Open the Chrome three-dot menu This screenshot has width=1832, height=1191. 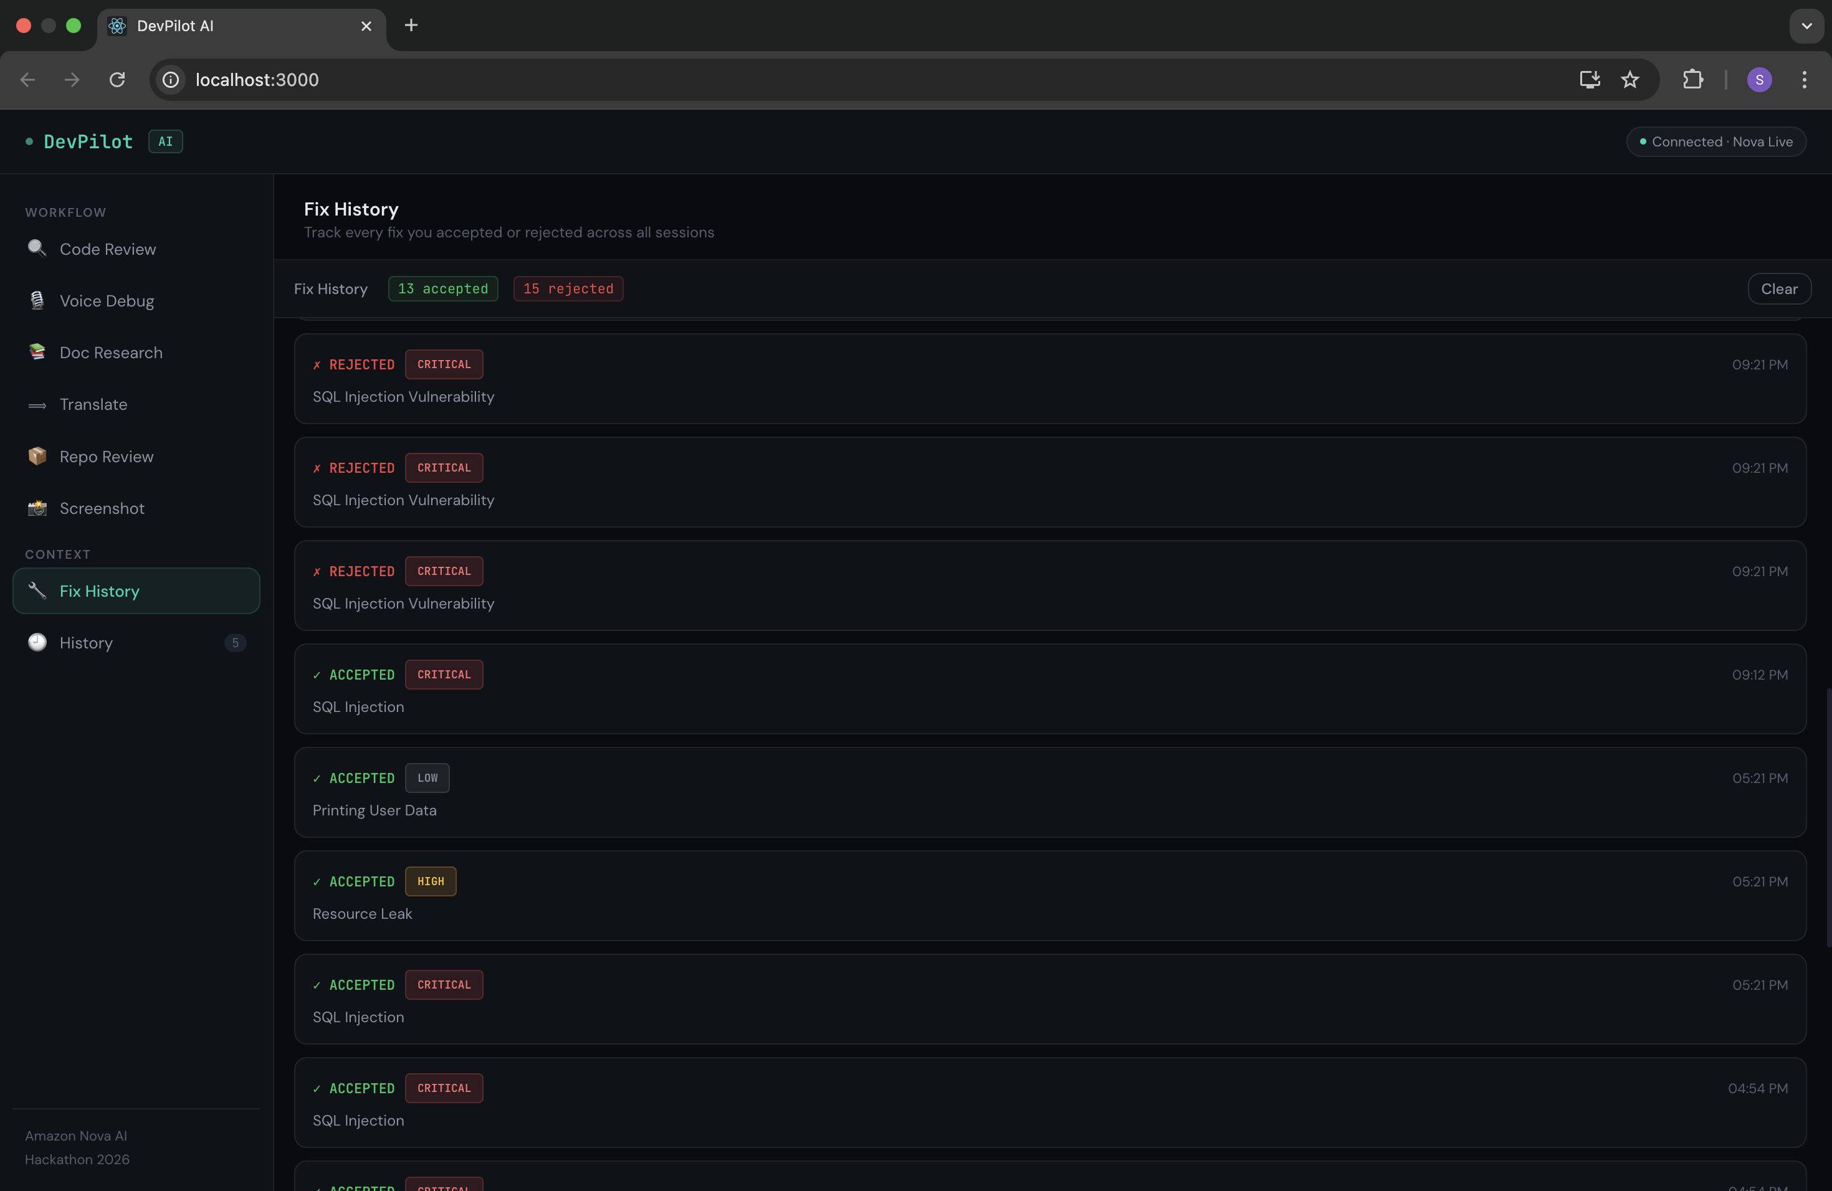pos(1803,79)
